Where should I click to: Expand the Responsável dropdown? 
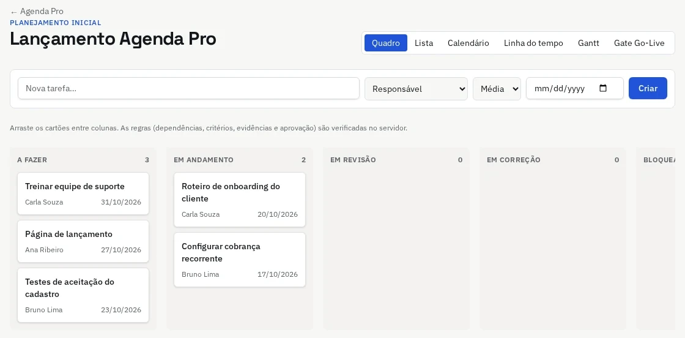[x=416, y=89]
